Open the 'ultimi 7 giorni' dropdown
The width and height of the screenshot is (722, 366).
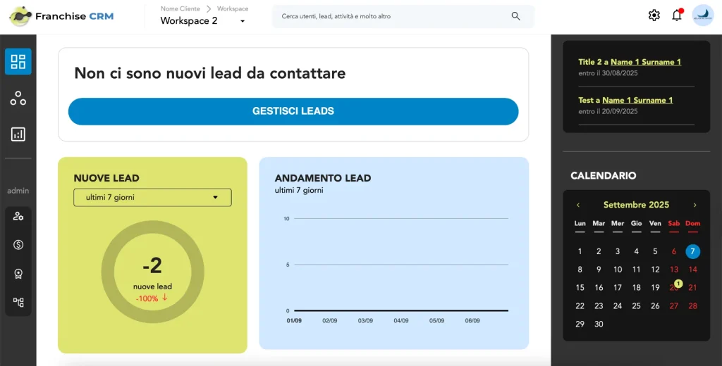tap(152, 198)
